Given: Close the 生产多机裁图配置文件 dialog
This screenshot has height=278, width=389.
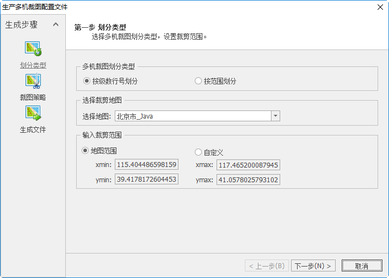Looking at the screenshot, I should point(380,7).
